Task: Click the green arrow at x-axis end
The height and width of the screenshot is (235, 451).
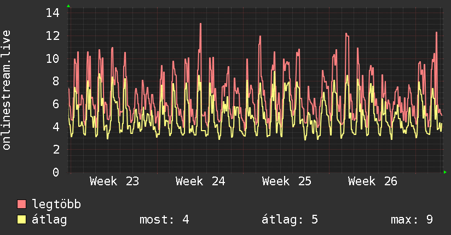Action: pos(445,172)
